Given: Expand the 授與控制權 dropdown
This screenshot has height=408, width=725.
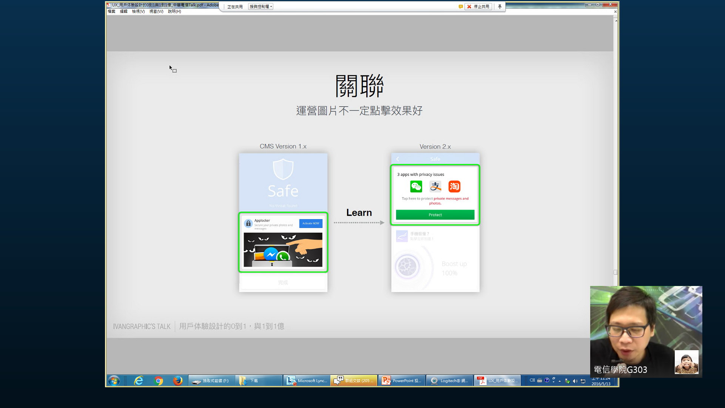Looking at the screenshot, I should 261,6.
